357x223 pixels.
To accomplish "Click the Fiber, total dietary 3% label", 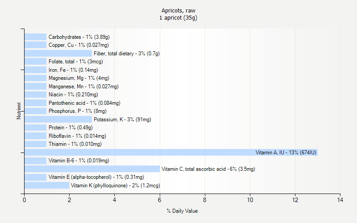I will point(127,54).
